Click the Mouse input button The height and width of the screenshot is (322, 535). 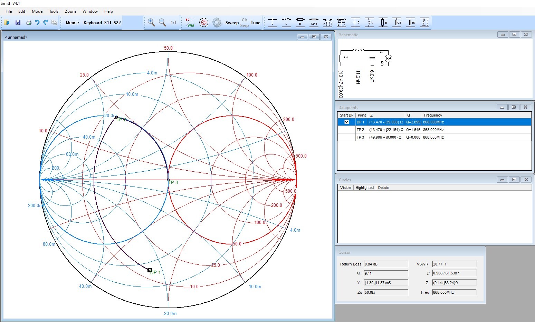[x=72, y=23]
